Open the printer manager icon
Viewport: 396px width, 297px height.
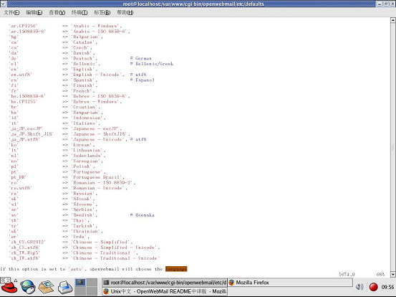pos(65,287)
